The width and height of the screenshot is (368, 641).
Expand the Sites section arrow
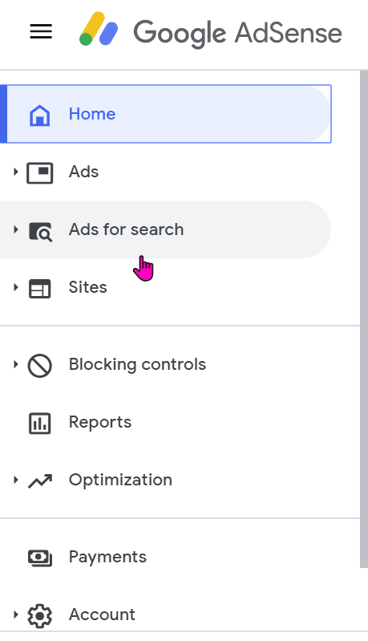click(15, 287)
